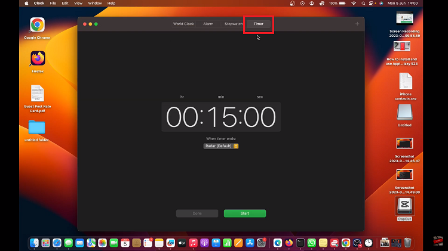Select the minutes field showing 15

pyautogui.click(x=220, y=117)
